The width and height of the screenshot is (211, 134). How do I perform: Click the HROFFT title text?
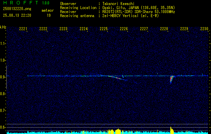click(21, 3)
